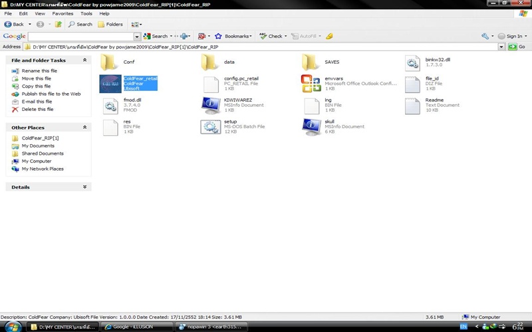Click Move this file
532x332 pixels.
point(37,78)
